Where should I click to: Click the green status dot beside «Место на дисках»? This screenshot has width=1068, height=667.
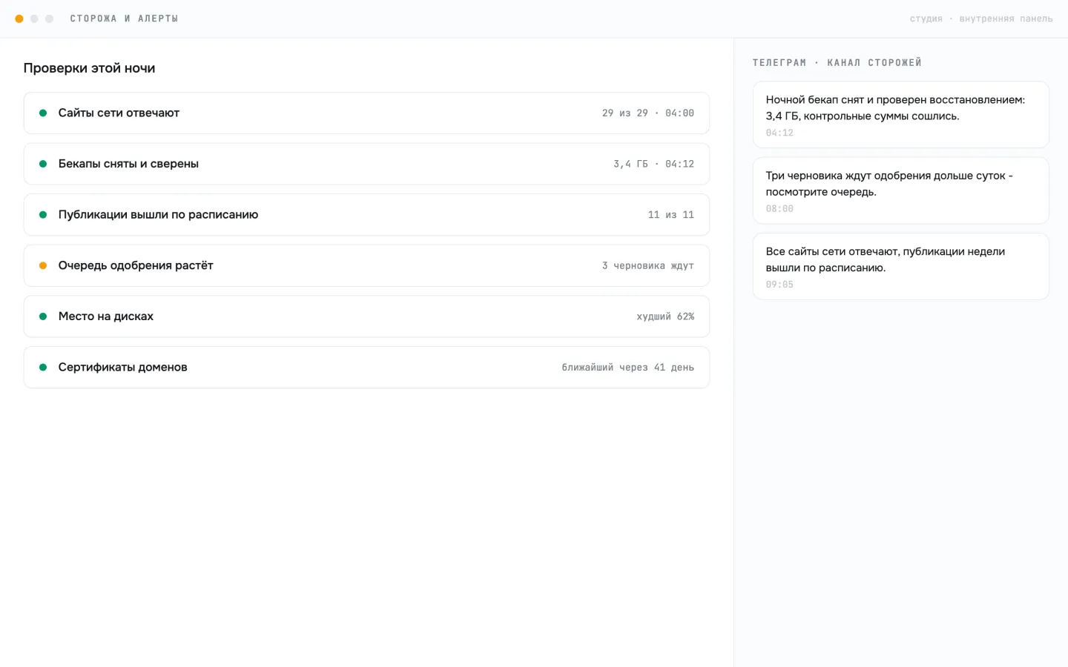point(43,316)
